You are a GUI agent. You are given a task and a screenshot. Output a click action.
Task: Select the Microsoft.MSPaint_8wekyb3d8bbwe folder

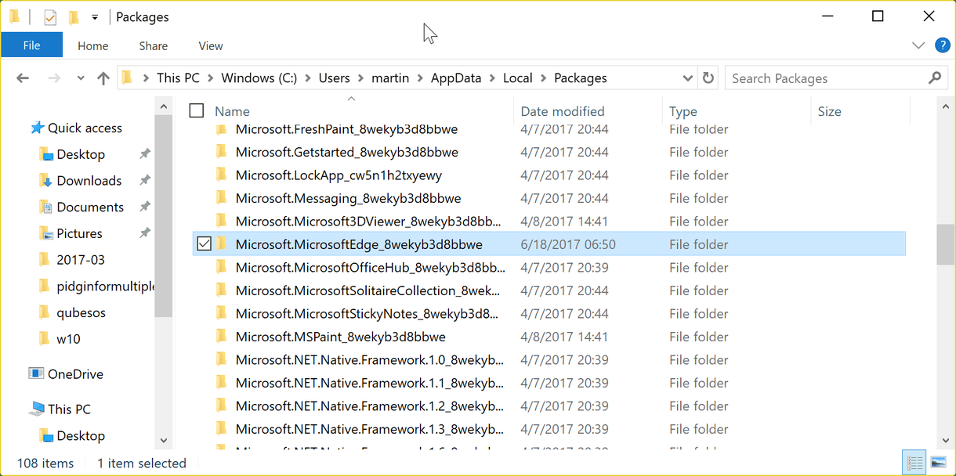pyautogui.click(x=341, y=337)
